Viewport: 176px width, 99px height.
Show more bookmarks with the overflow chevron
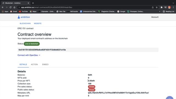pyautogui.click(x=159, y=12)
